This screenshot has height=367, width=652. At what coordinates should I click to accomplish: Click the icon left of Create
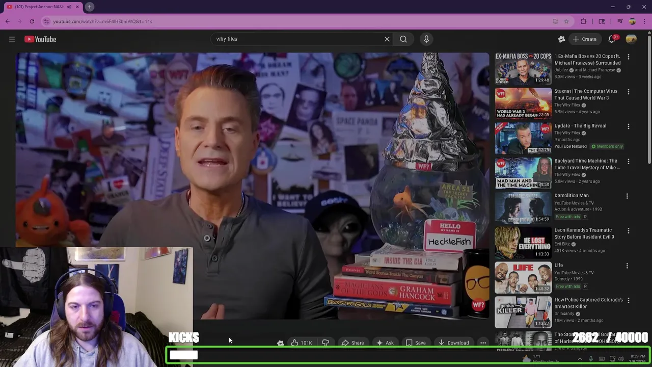click(561, 39)
